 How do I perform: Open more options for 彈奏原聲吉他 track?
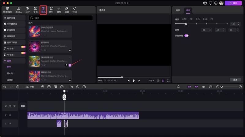pyautogui.click(x=70, y=57)
